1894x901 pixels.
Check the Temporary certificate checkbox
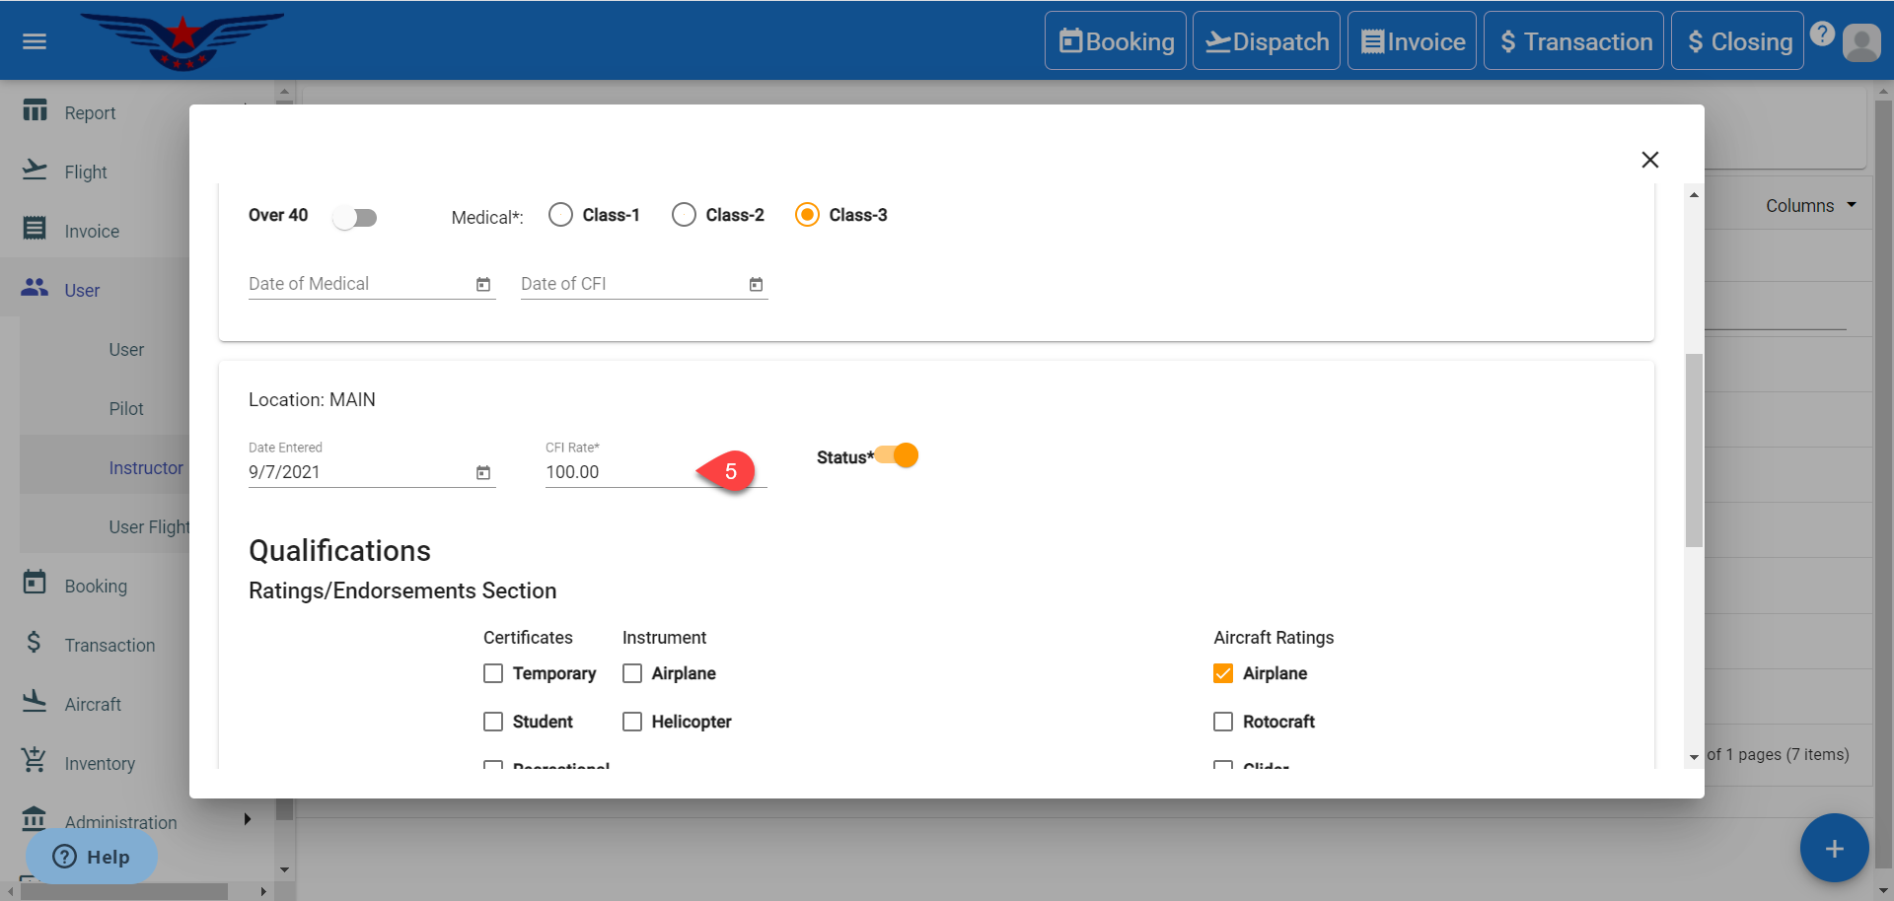click(493, 673)
